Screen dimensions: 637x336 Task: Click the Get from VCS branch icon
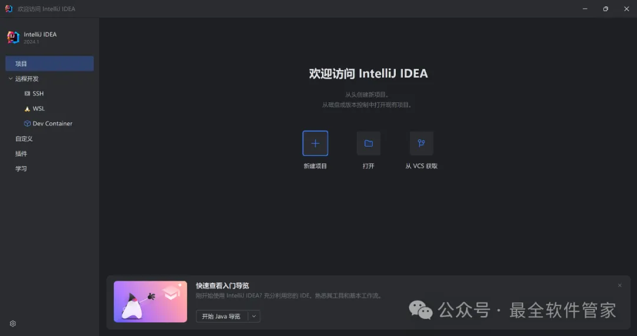[421, 143]
